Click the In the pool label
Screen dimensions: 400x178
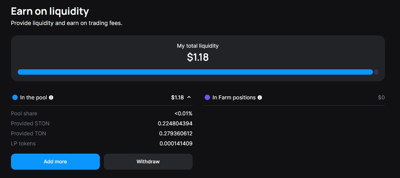coord(33,98)
